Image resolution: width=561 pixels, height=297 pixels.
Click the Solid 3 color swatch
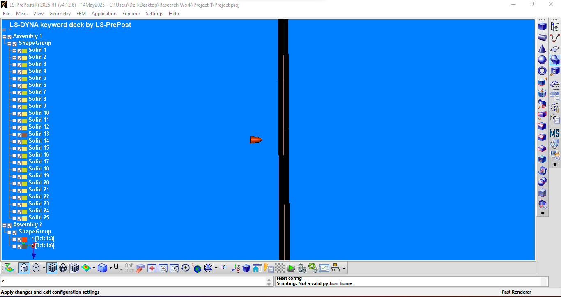point(25,65)
